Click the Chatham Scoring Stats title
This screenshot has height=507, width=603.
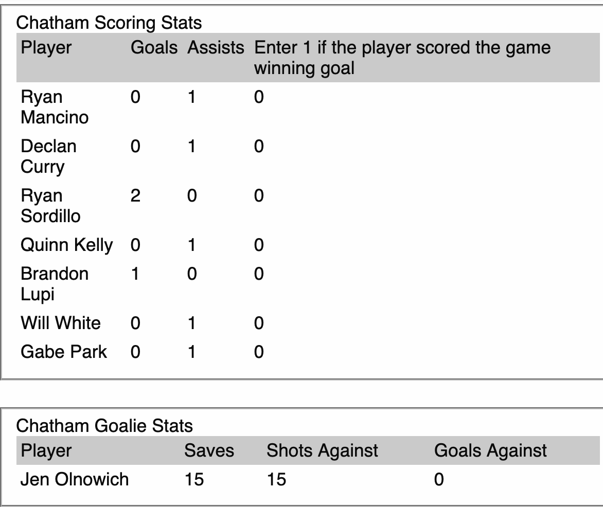109,23
